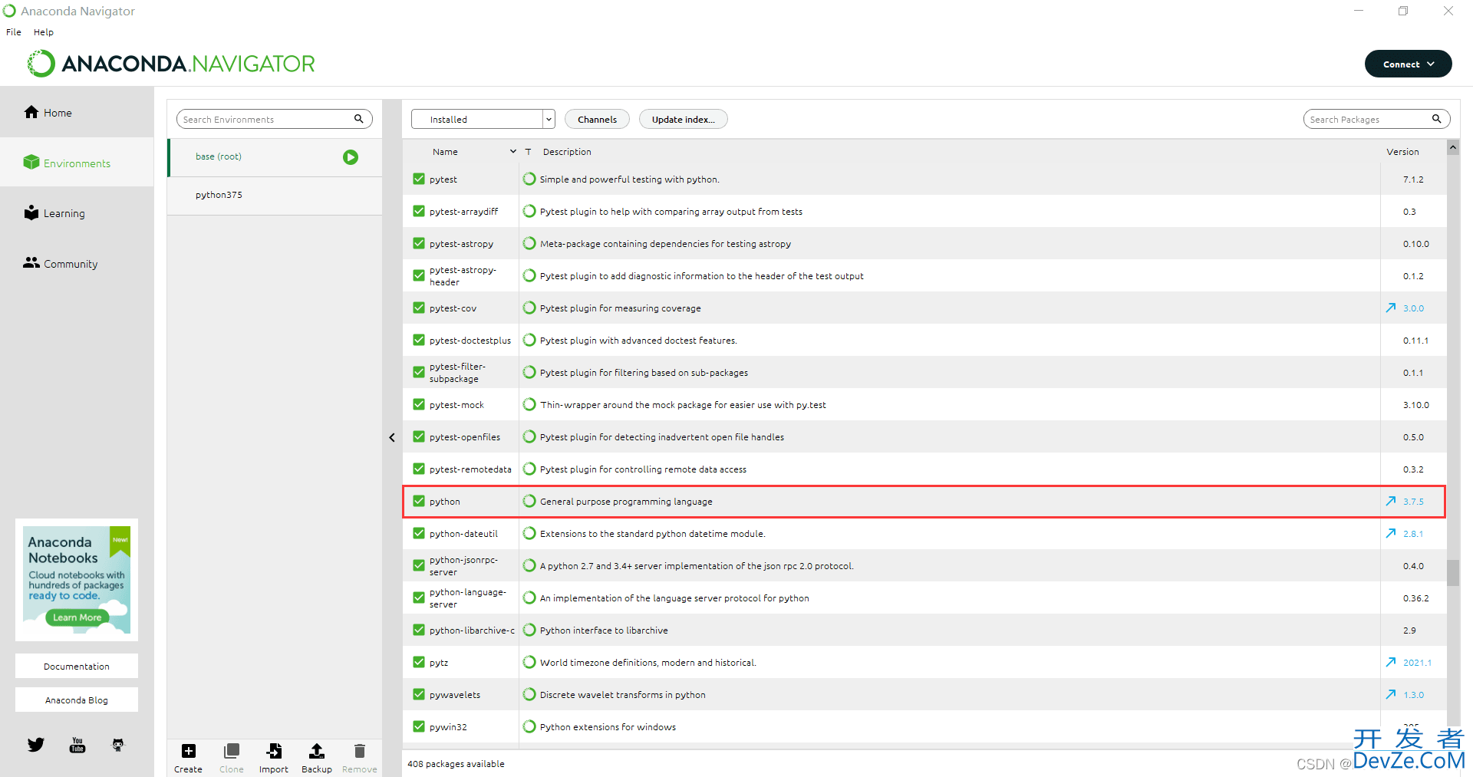Toggle the python package checkbox

pyautogui.click(x=419, y=501)
